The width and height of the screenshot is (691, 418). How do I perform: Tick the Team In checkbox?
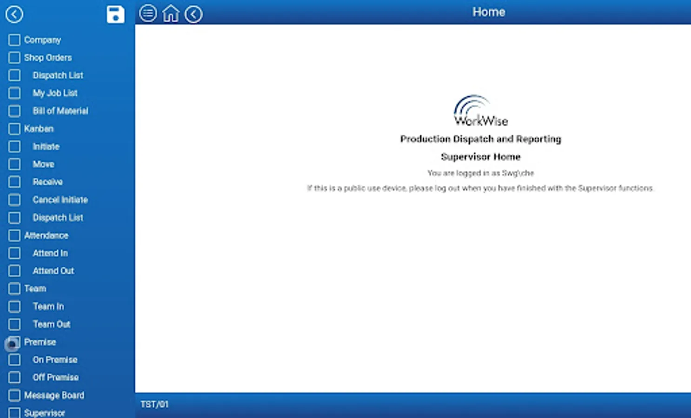click(14, 307)
